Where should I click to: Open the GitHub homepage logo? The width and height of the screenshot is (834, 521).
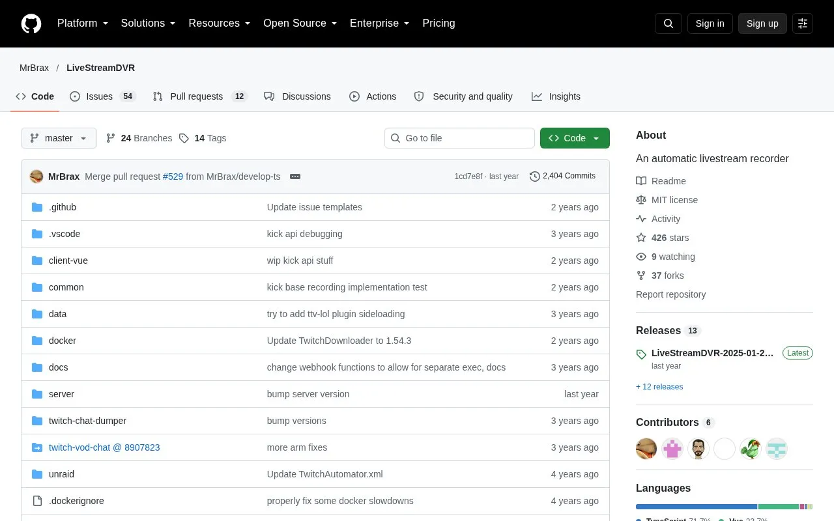tap(31, 23)
